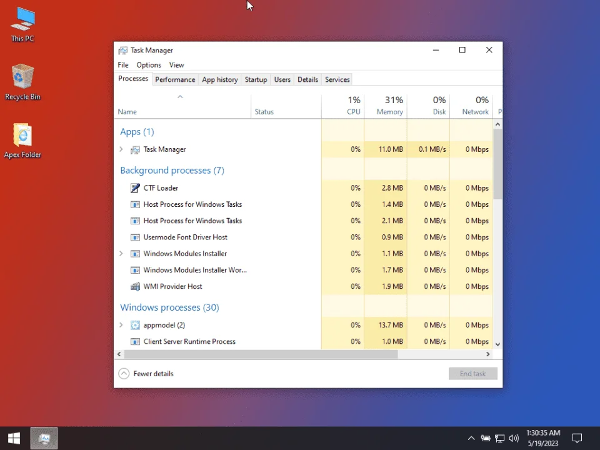Click the Windows processes (30) header
Viewport: 600px width, 450px height.
click(169, 307)
